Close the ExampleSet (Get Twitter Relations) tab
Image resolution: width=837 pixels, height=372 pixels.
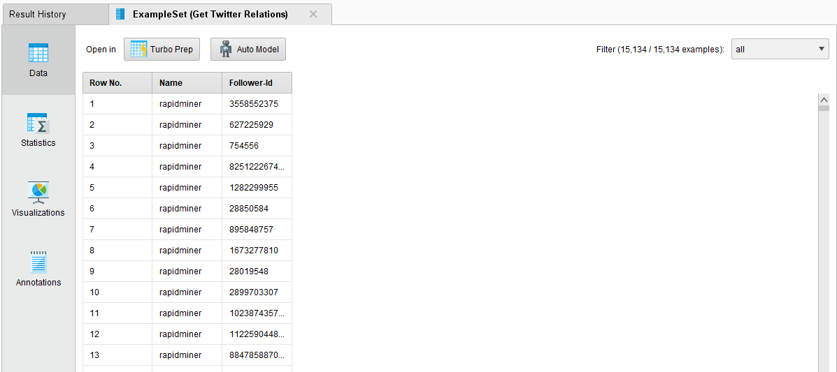click(313, 14)
